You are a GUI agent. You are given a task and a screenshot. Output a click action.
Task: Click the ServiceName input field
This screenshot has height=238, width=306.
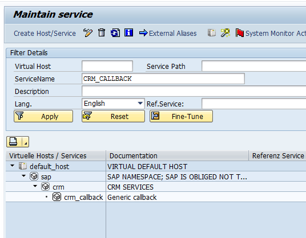pos(163,79)
